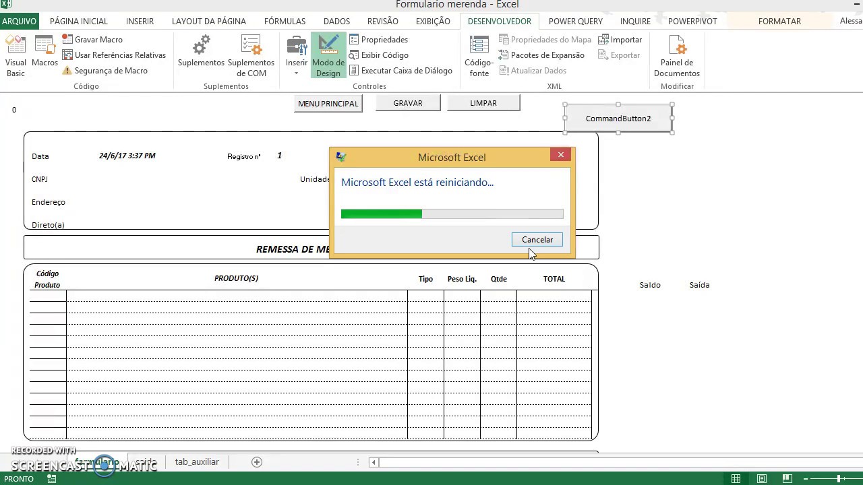Add a new sheet with plus icon
This screenshot has height=485, width=863.
pos(256,462)
